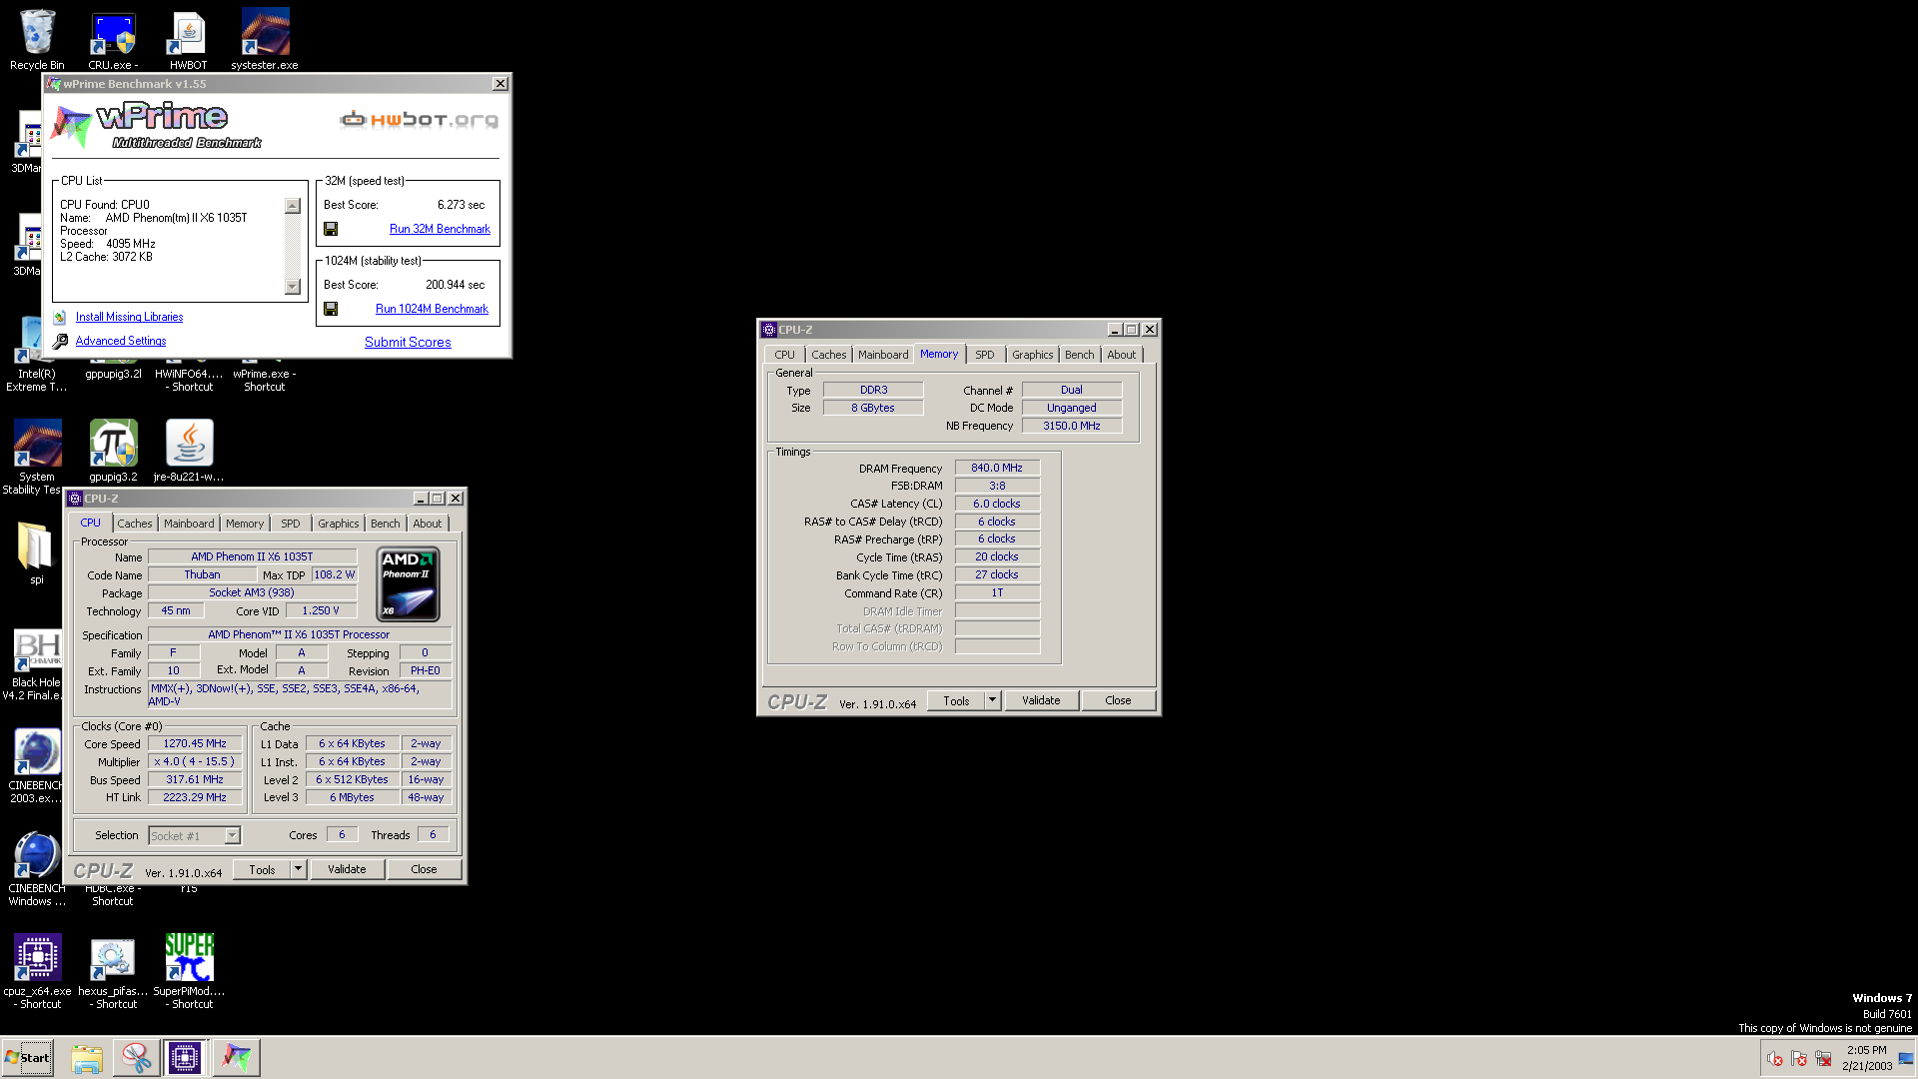Click Close button in CPU-Z CPU window

(x=424, y=869)
